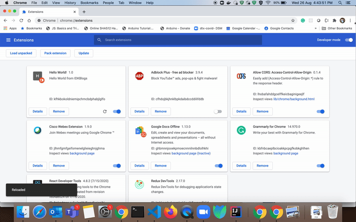Viewport: 356px width, 222px height.
Task: Open Visual Studio Code from the Dock
Action: (154, 212)
